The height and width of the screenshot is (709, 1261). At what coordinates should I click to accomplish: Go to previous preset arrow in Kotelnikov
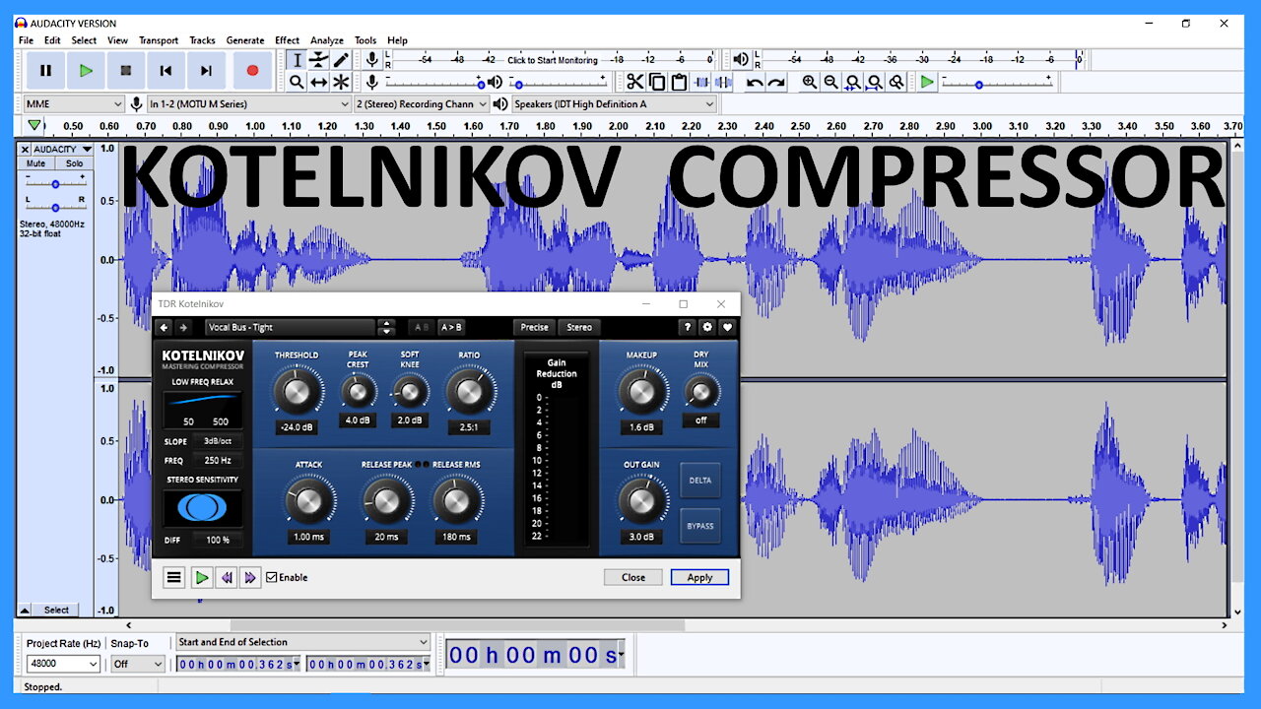[165, 327]
